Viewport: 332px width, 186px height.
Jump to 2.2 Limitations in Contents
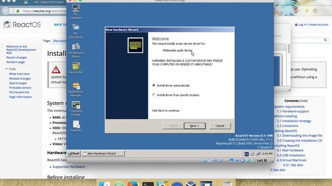coord(287,126)
